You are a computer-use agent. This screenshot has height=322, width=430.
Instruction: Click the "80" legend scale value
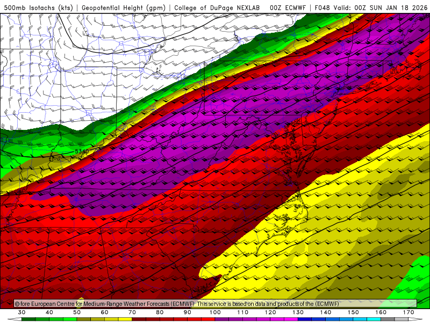pyautogui.click(x=160, y=312)
